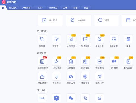Click the round blue Meitu logo tile

[56, 98]
